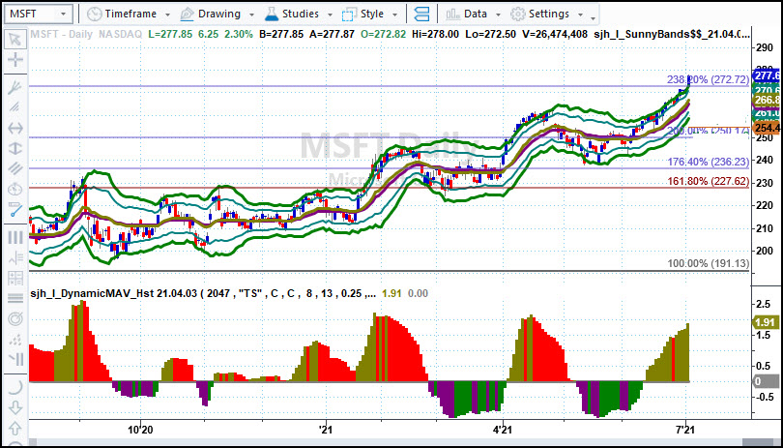Select the three vertical bars tool
783x448 pixels.
point(15,237)
